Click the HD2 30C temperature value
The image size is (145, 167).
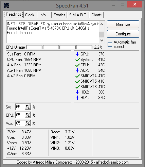pos(102,92)
